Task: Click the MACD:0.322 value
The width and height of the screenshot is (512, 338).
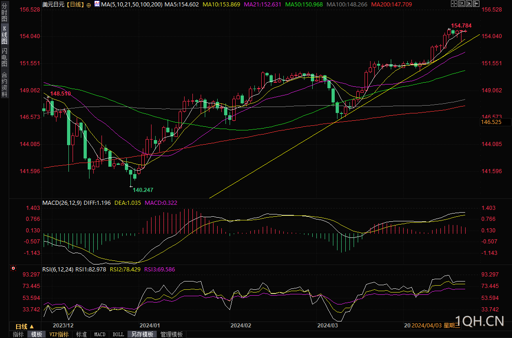Action: [161, 203]
